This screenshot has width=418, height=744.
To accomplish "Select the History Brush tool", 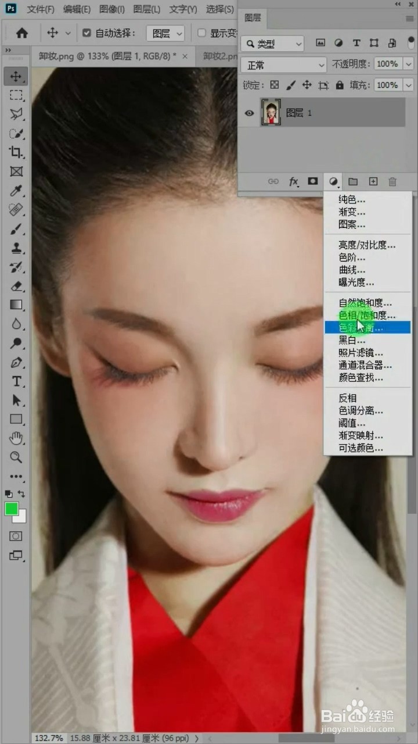I will [16, 267].
